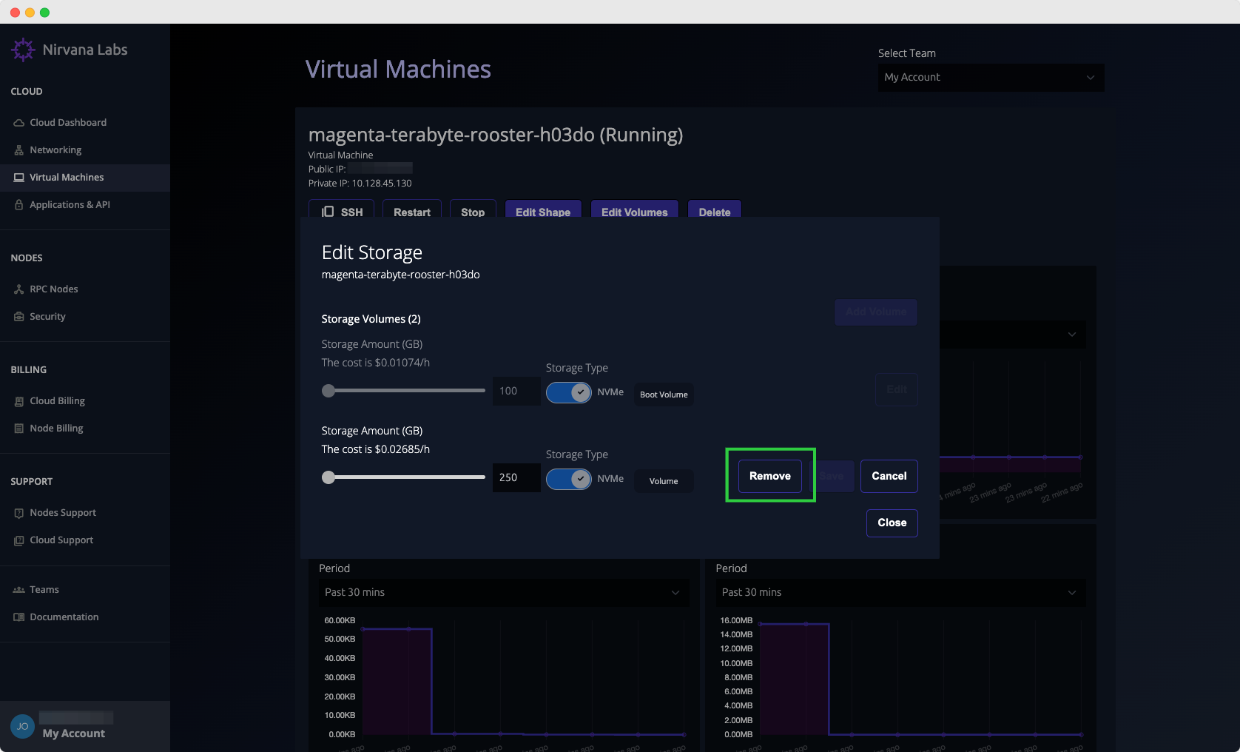Open the Select Team dropdown
This screenshot has width=1240, height=752.
(990, 78)
